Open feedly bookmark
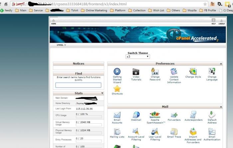Screen dimensions: 233x148 point(6,10)
